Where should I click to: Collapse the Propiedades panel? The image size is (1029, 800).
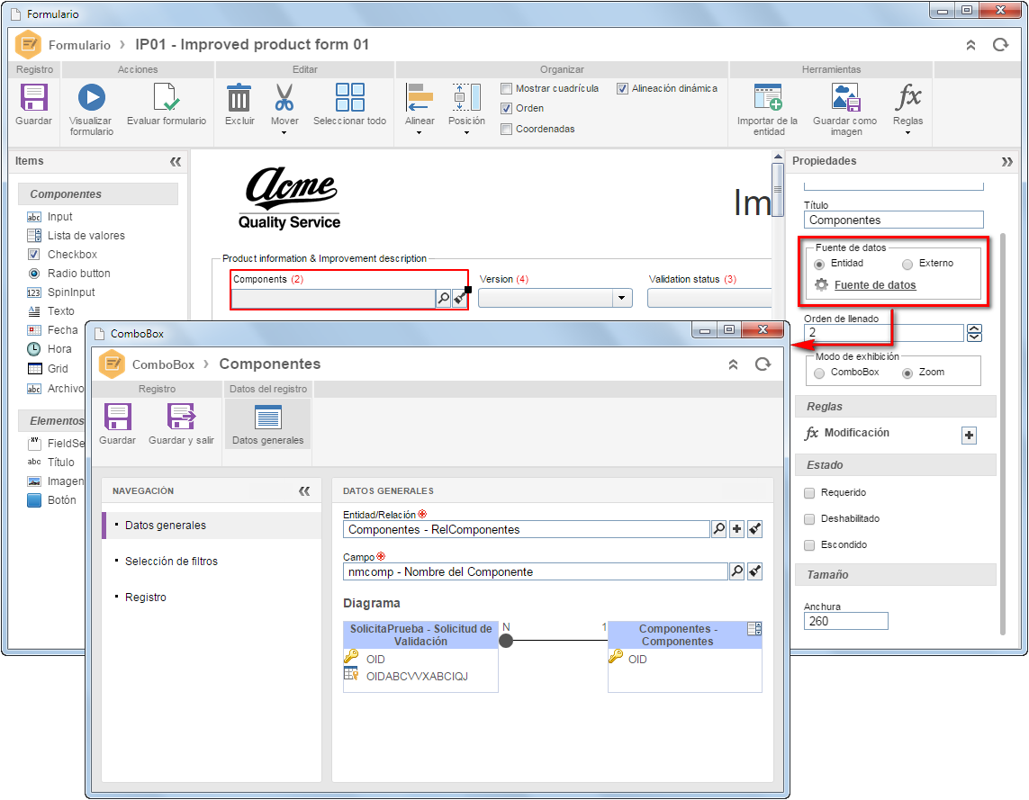1006,161
